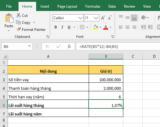Select cell B7 next to Lãi suất hàng năm
Image resolution: width=160 pixels, height=127 pixels.
coord(106,113)
